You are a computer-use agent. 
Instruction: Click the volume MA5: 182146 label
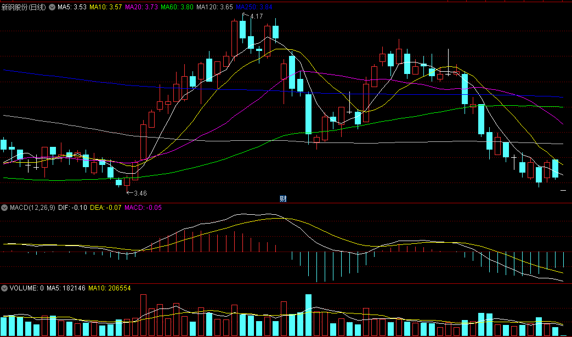coord(66,288)
